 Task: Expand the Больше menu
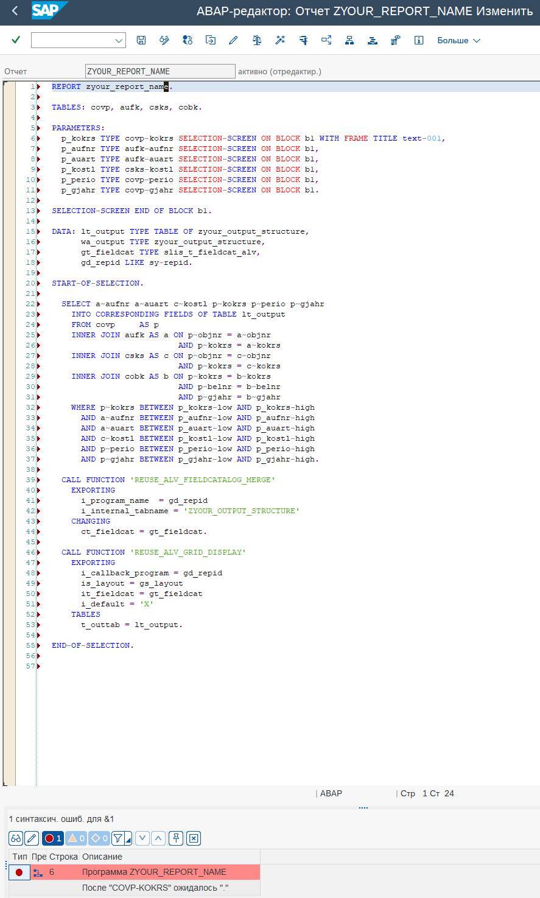pyautogui.click(x=458, y=40)
